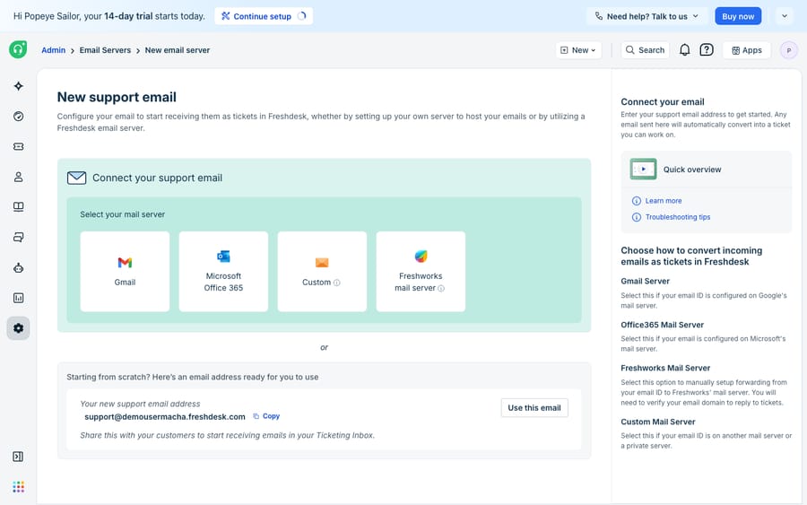Open the Contacts person icon in sidebar
Viewport: 807px width, 505px height.
[x=19, y=177]
